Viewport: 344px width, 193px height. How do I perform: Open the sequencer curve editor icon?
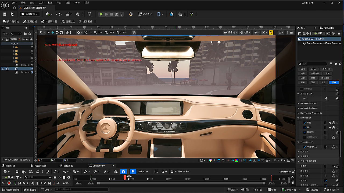(x=156, y=172)
